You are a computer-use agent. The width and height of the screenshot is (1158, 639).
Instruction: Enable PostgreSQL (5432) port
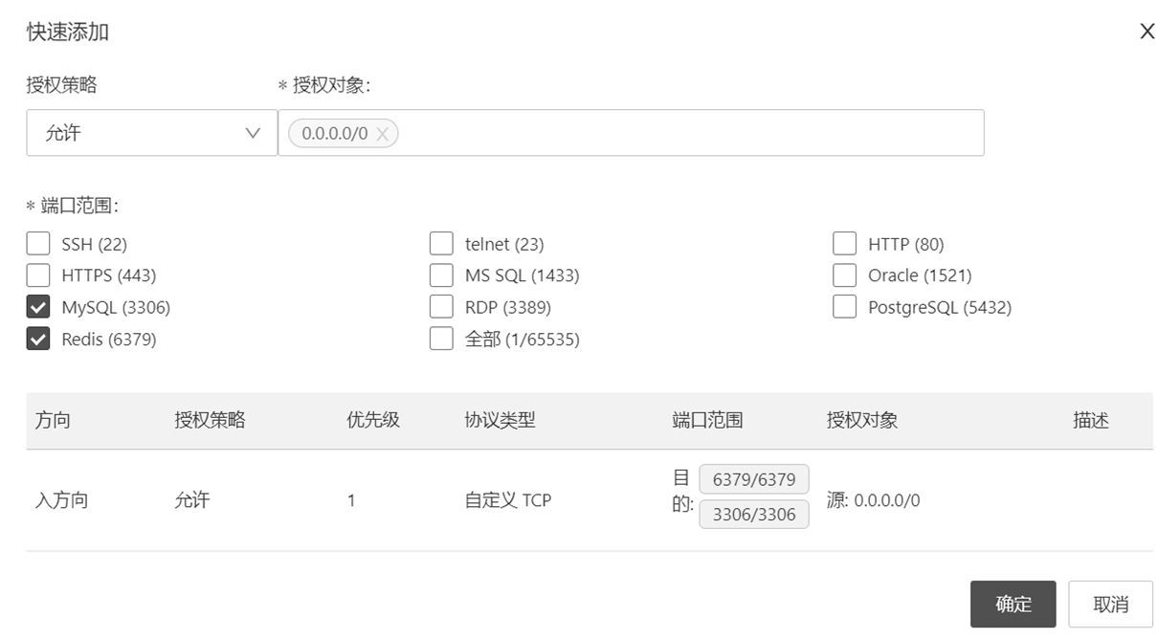(x=844, y=307)
